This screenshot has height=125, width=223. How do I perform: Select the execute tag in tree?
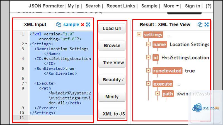tap(163, 84)
